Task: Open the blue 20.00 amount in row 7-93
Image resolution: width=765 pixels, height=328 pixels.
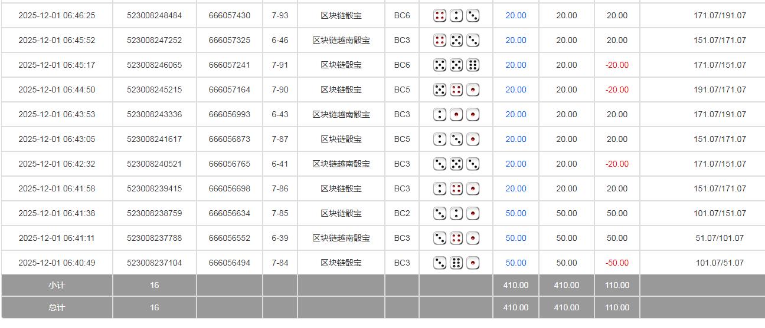Action: (x=516, y=16)
